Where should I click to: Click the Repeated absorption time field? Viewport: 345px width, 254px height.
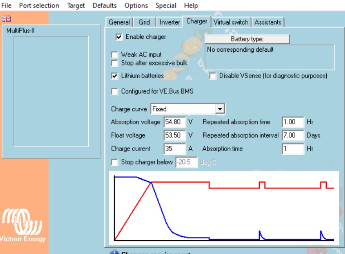[x=293, y=122]
